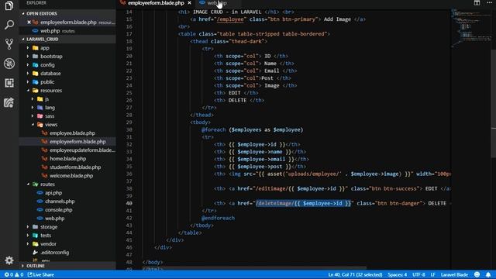Open employee.blade.php file
Image resolution: width=496 pixels, height=279 pixels.
point(72,133)
